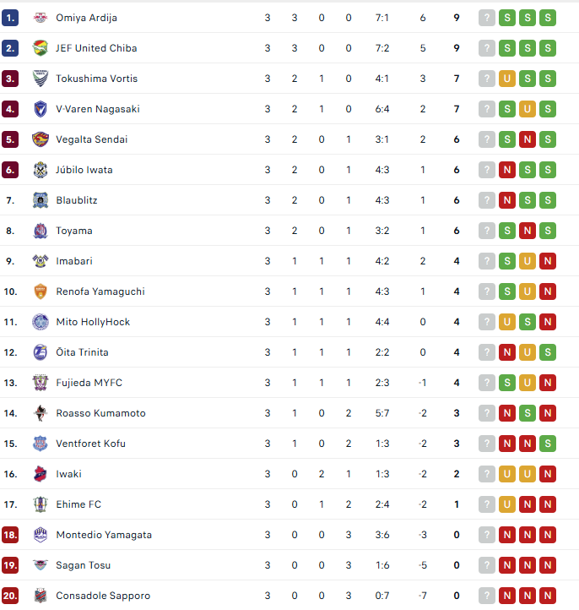Click the JEF United Chiba logo

pos(41,48)
